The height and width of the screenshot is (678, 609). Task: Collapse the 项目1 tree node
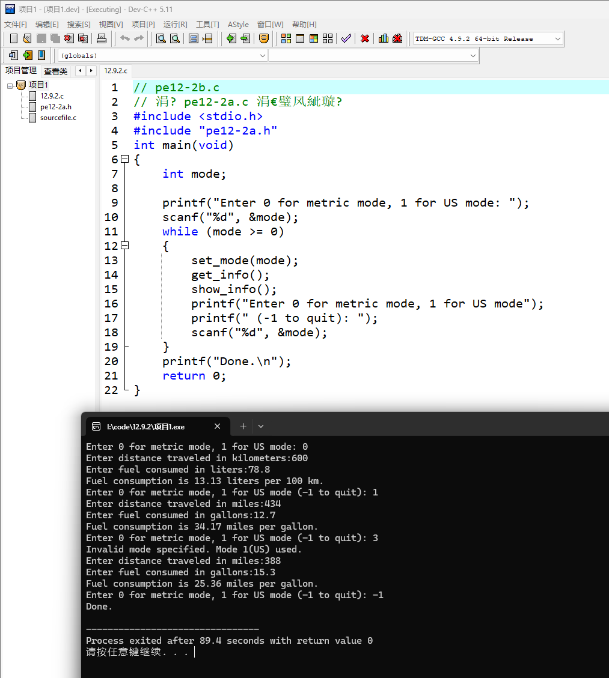click(x=10, y=86)
